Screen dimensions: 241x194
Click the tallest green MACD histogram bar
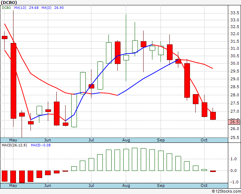135,159
